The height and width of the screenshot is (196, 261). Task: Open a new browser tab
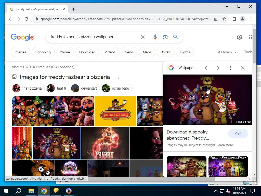[x=73, y=9]
